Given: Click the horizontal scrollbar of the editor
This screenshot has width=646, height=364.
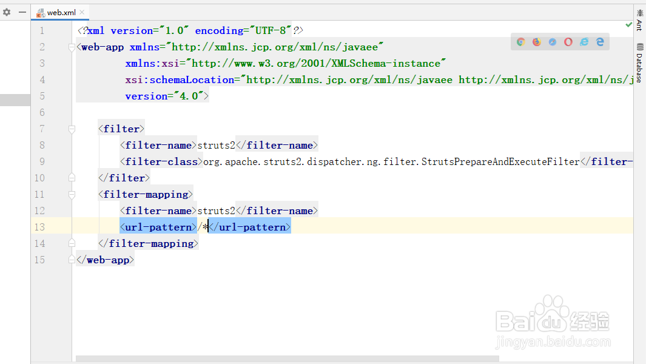Looking at the screenshot, I should click(287, 359).
